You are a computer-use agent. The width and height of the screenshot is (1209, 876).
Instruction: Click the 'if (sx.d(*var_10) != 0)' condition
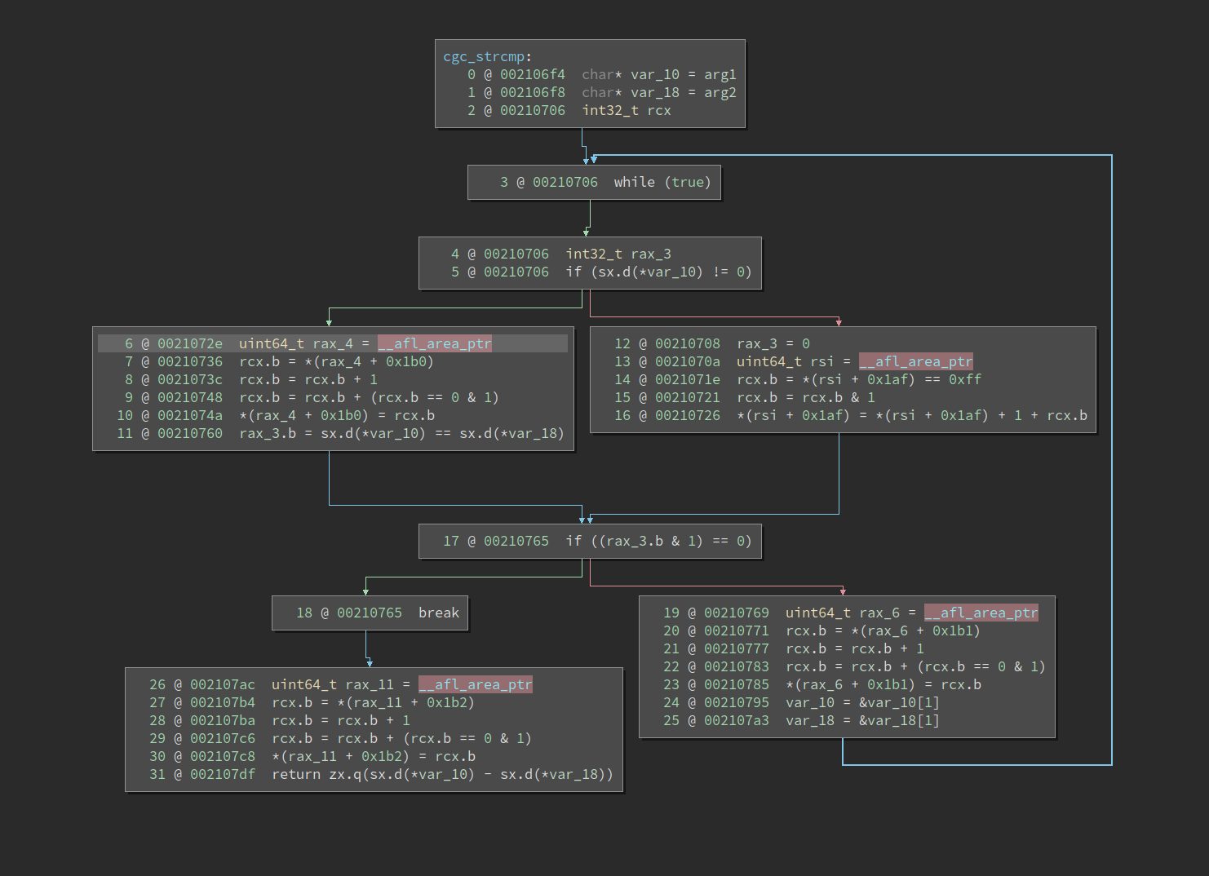(x=658, y=272)
